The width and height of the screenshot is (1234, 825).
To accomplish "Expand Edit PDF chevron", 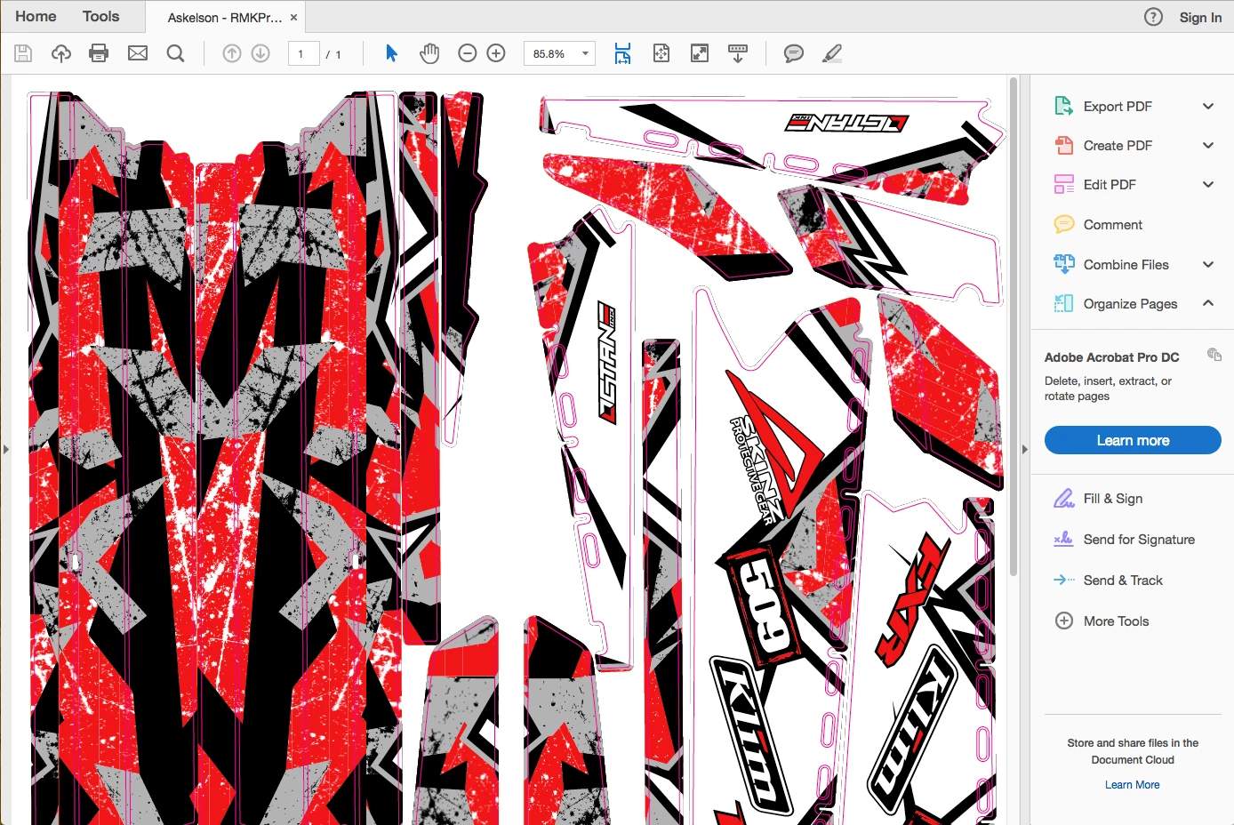I will [1208, 184].
